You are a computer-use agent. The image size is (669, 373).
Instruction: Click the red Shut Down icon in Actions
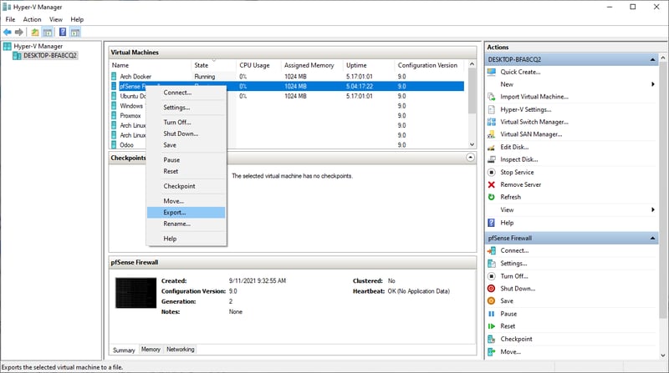point(492,288)
